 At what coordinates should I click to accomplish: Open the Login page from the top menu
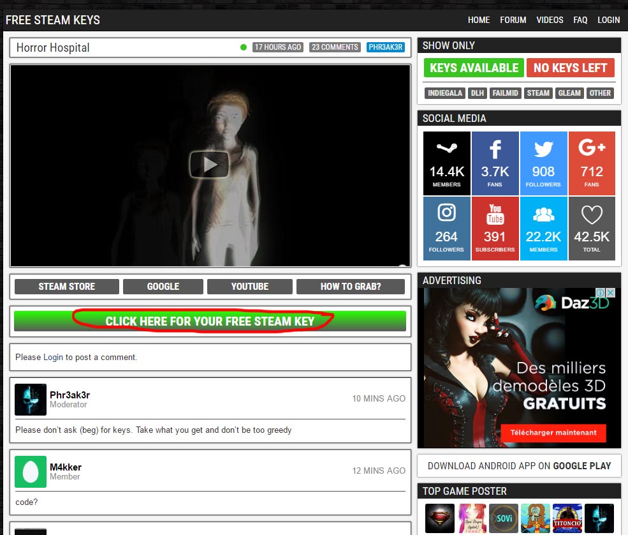pyautogui.click(x=608, y=20)
